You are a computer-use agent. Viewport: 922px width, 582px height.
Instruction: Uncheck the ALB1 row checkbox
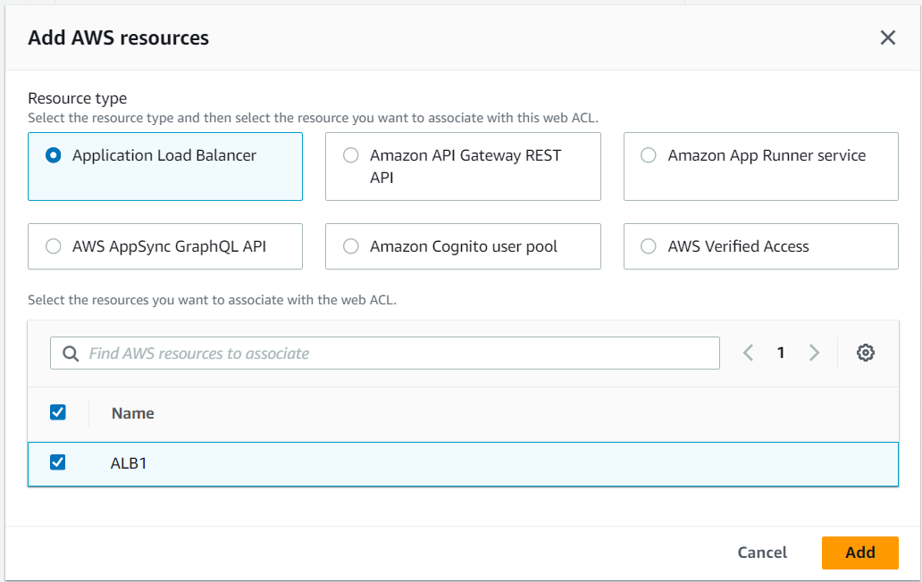[57, 462]
